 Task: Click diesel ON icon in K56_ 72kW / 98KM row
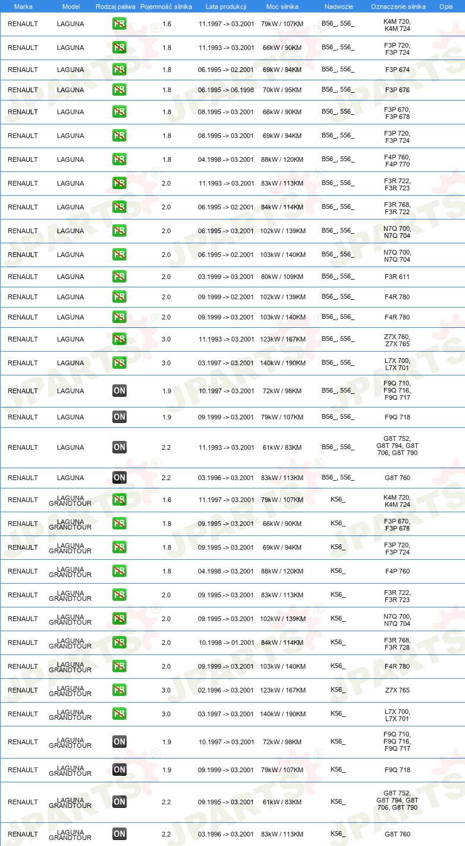click(120, 742)
